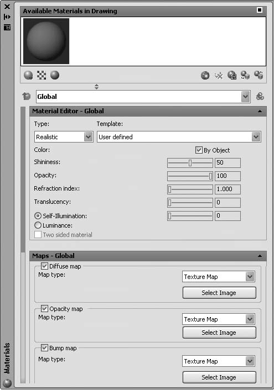Viewport: 274px width, 390px height.
Task: Disable the Diffuse map checkbox
Action: tap(44, 266)
